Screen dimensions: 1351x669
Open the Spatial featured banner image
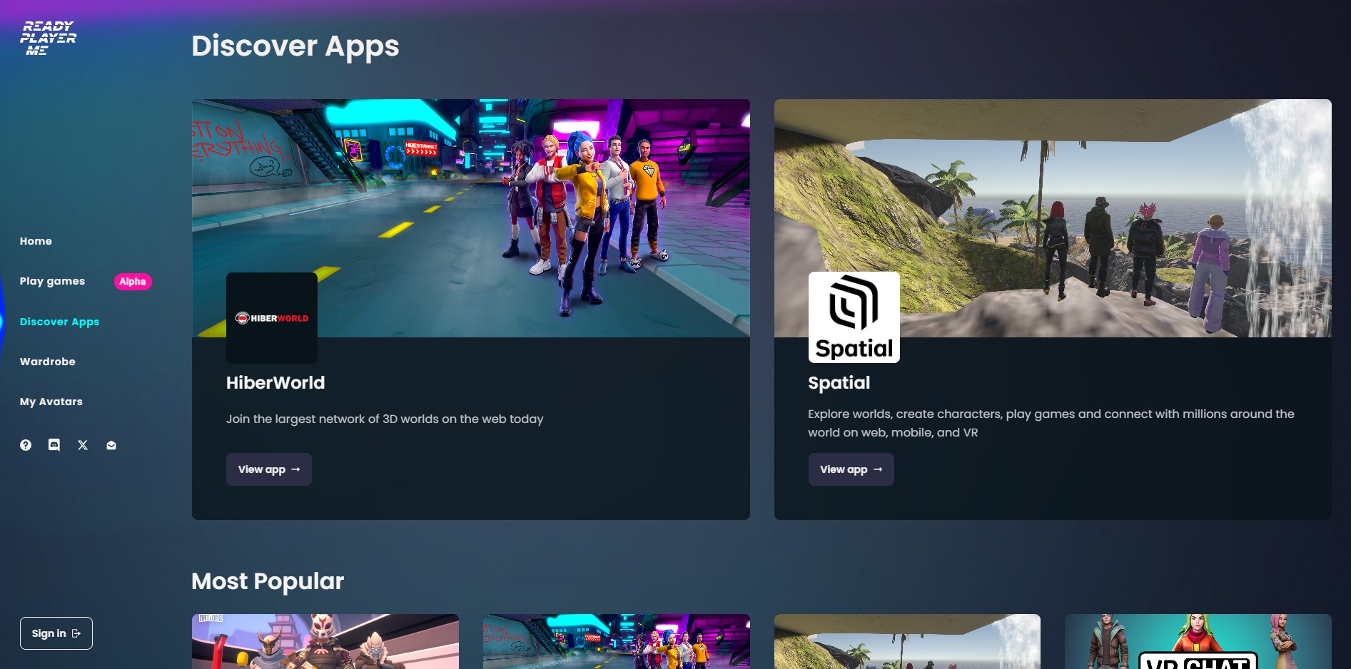tap(1053, 218)
